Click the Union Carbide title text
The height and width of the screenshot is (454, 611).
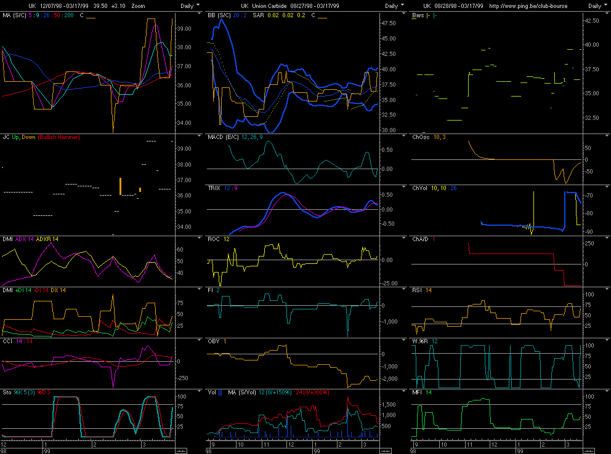click(x=270, y=6)
